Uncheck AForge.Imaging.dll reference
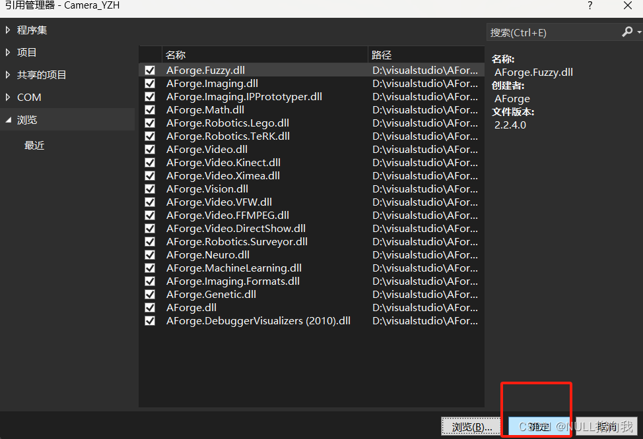This screenshot has width=643, height=439. (x=149, y=83)
